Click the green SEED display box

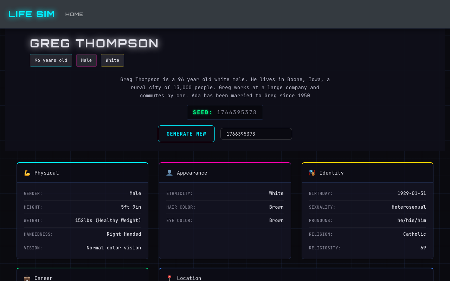[x=225, y=112]
